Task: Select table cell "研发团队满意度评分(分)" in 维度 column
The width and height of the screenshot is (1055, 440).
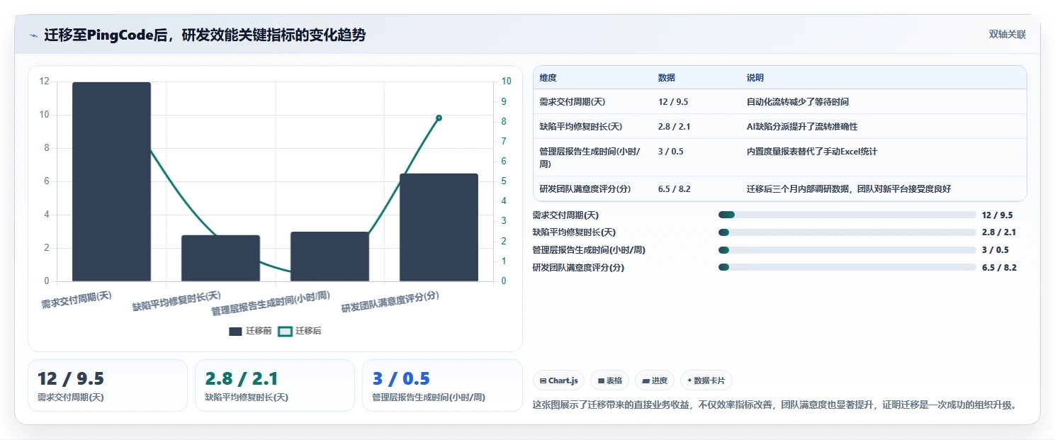Action: pos(585,189)
